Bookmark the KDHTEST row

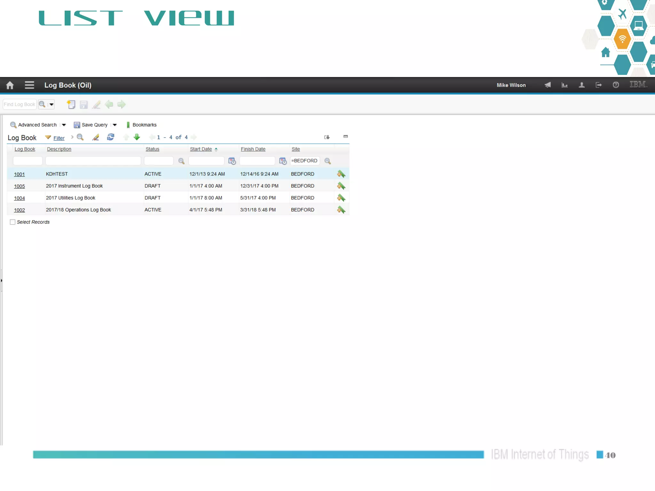click(341, 174)
